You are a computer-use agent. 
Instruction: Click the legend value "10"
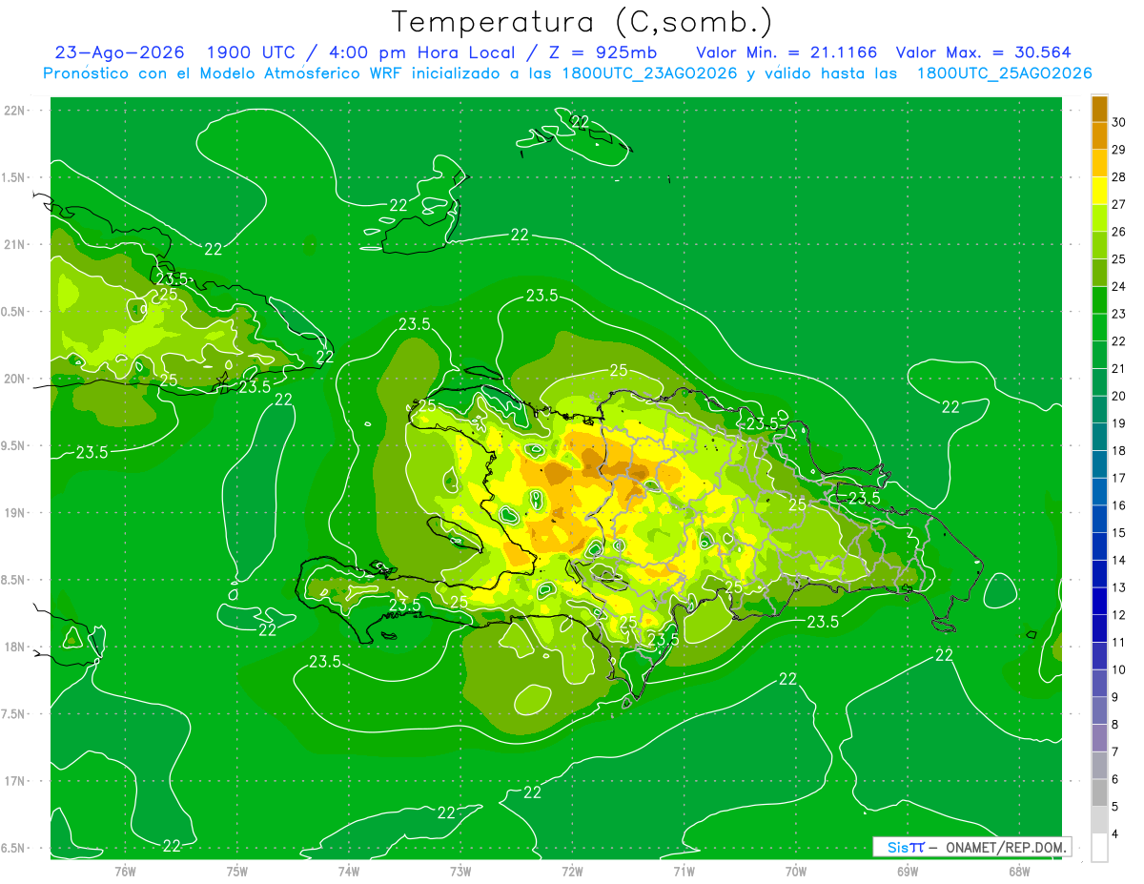tap(1118, 670)
